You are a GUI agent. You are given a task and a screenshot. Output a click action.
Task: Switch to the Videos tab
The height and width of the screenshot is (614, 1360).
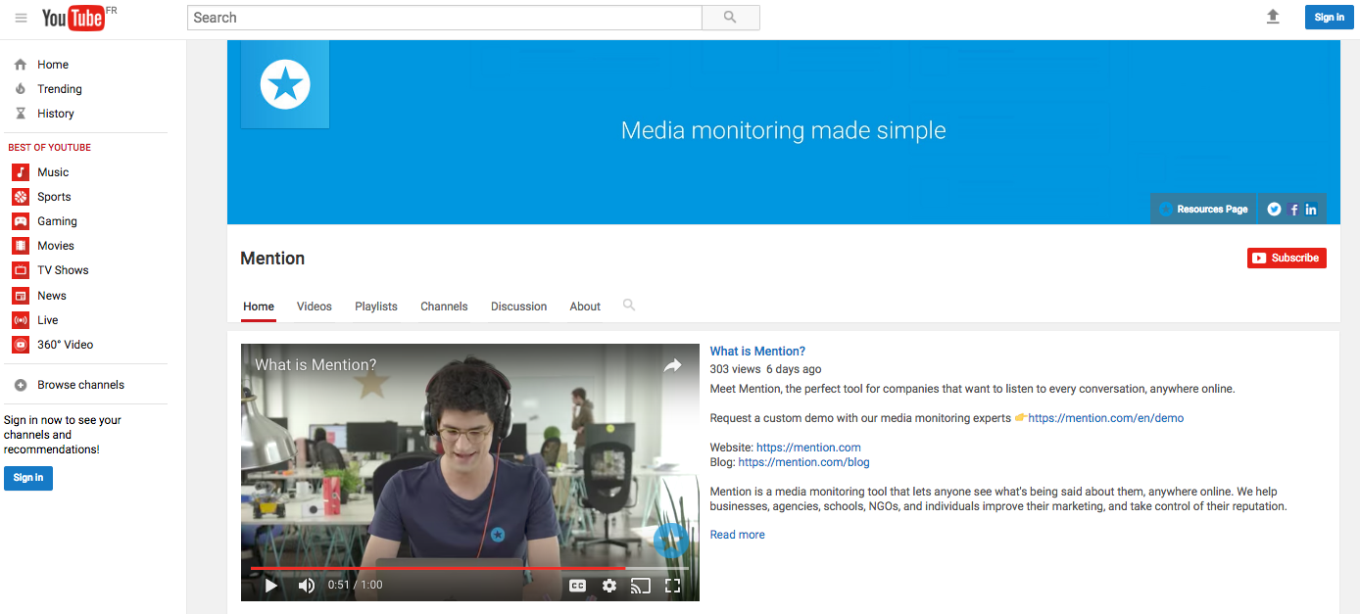(x=315, y=307)
